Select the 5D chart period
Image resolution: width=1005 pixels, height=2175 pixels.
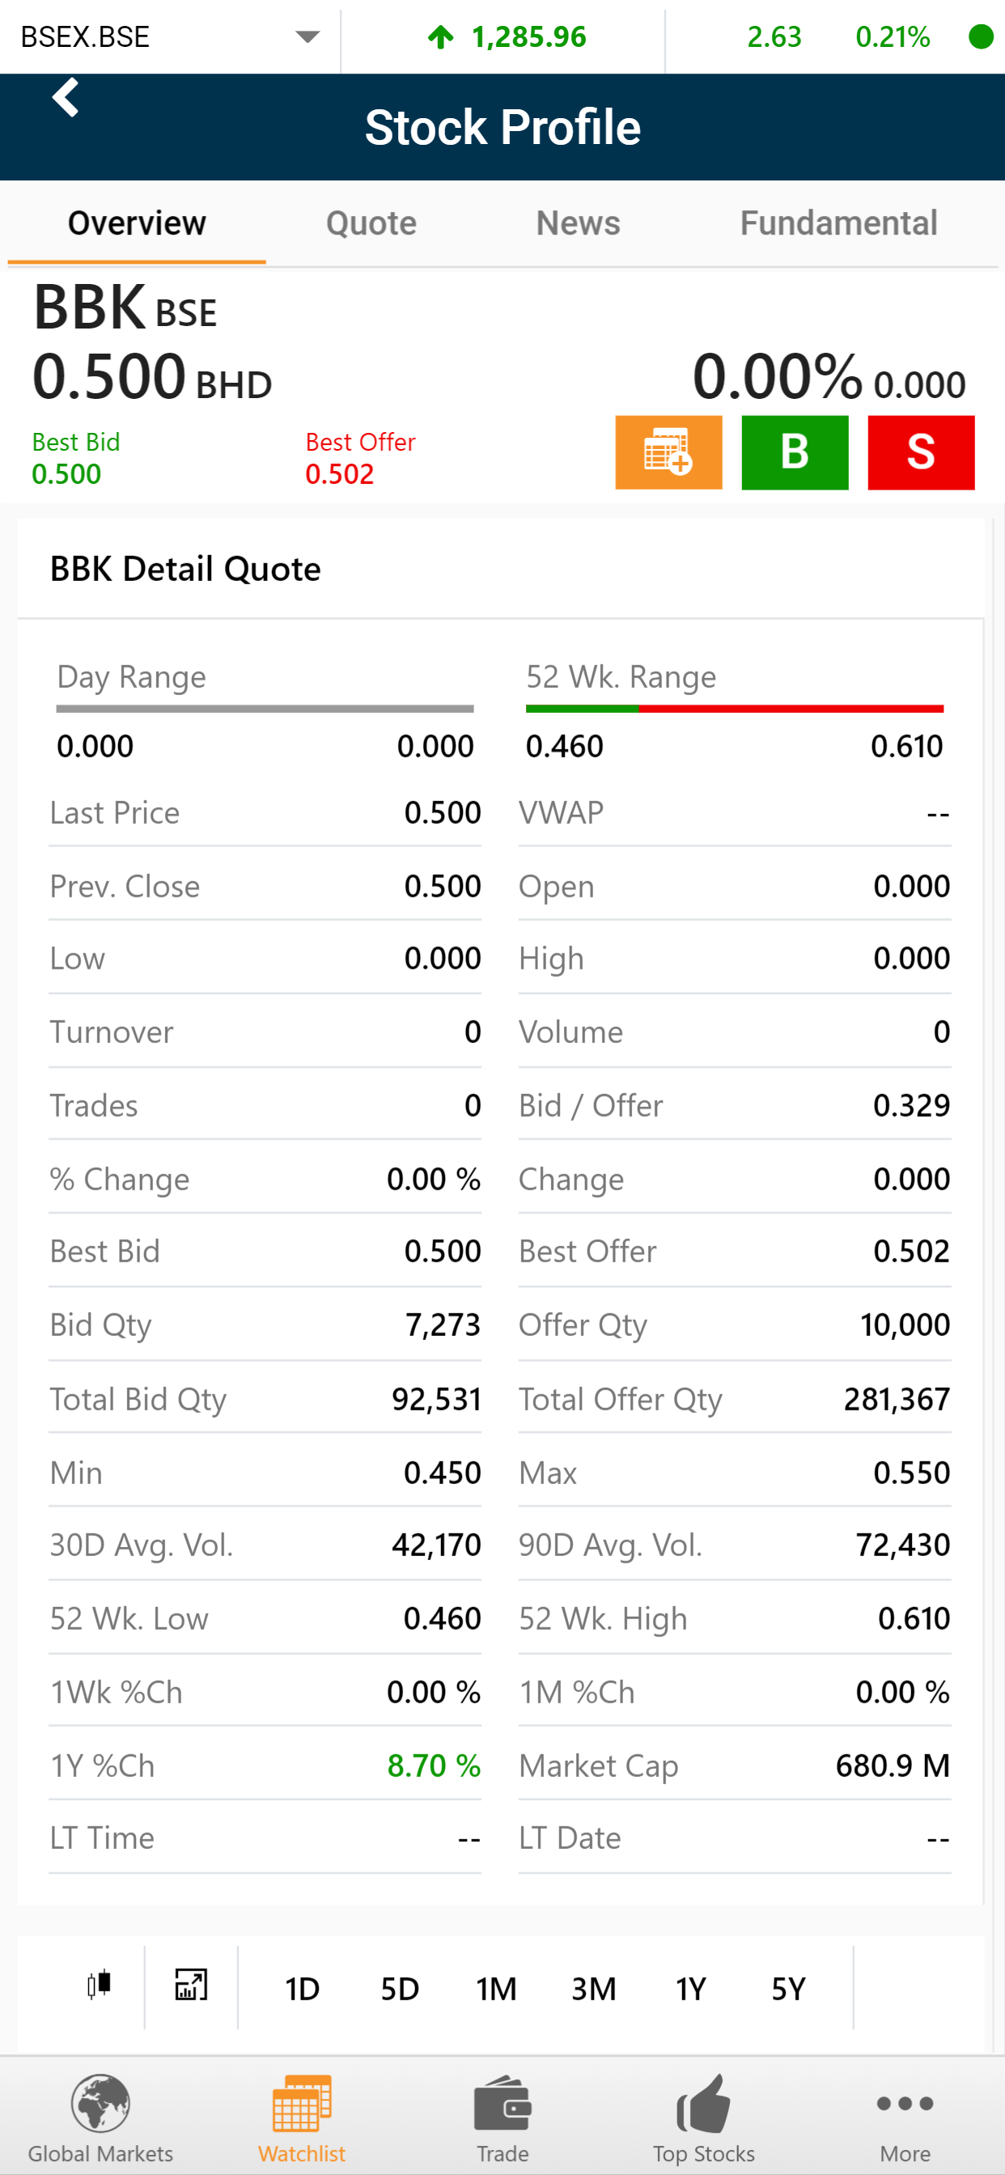click(x=400, y=1989)
